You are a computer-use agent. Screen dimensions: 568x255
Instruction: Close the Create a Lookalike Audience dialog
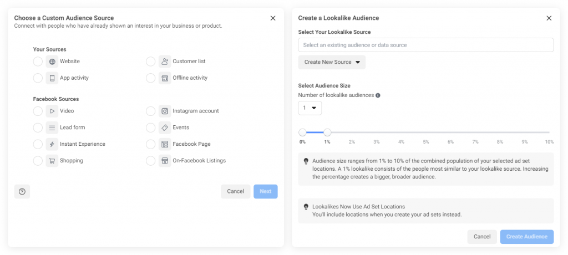(549, 18)
